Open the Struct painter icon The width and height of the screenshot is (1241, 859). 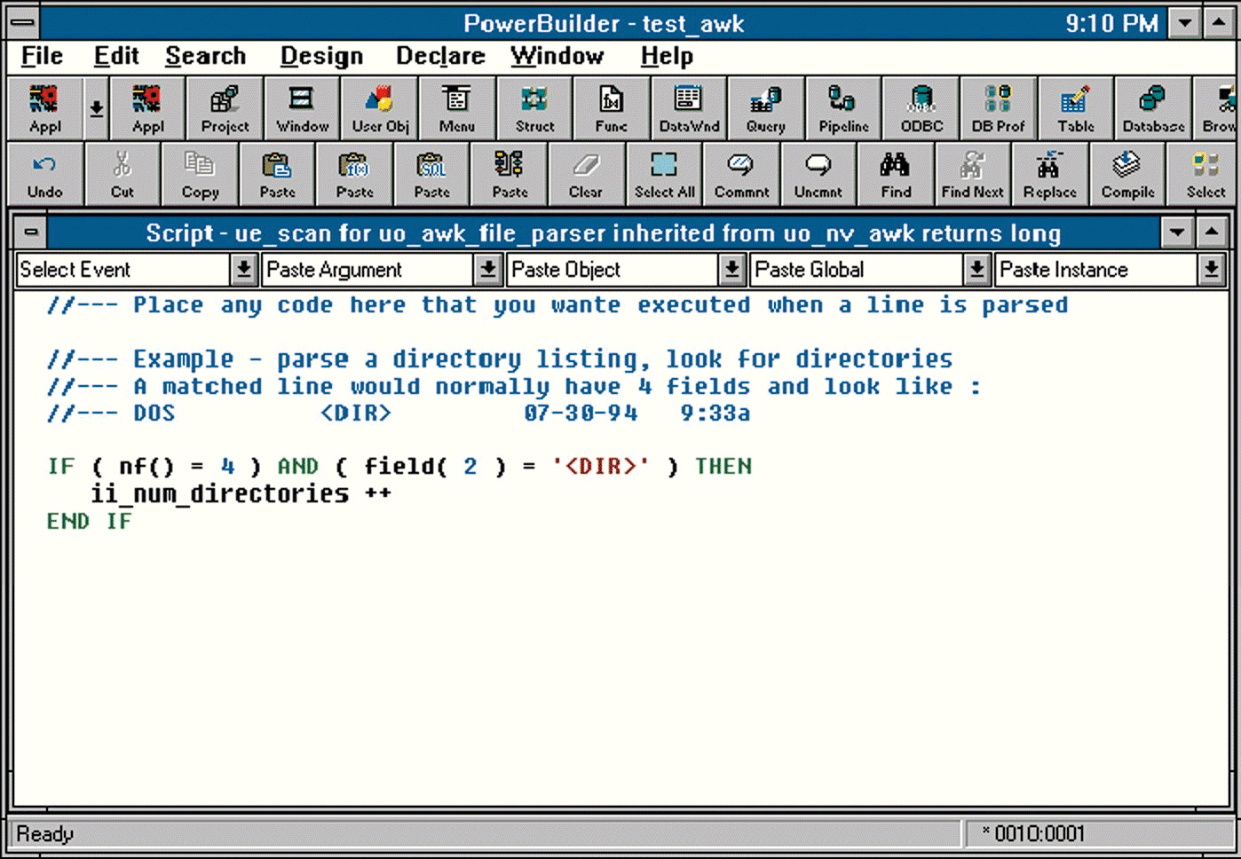tap(534, 109)
